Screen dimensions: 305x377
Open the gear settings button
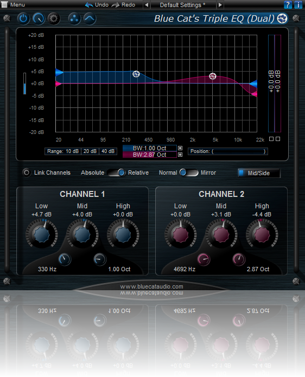(53, 18)
